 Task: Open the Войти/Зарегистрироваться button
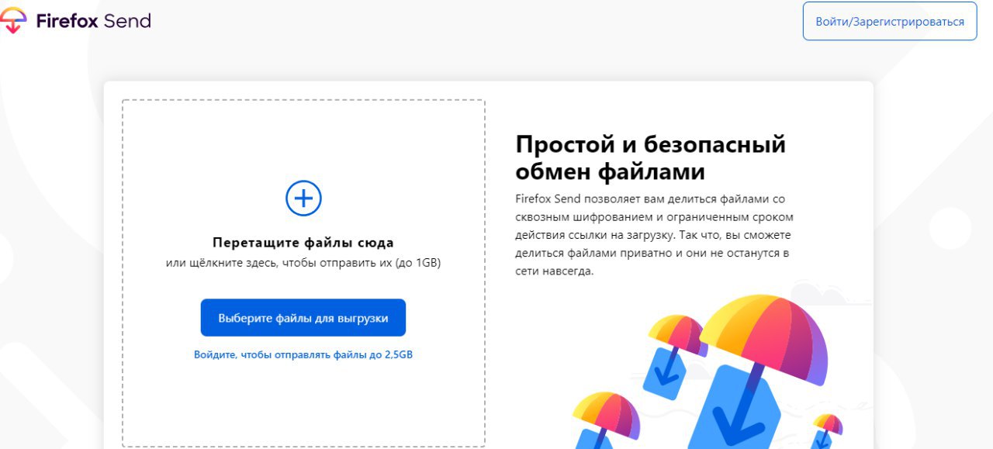pos(890,21)
